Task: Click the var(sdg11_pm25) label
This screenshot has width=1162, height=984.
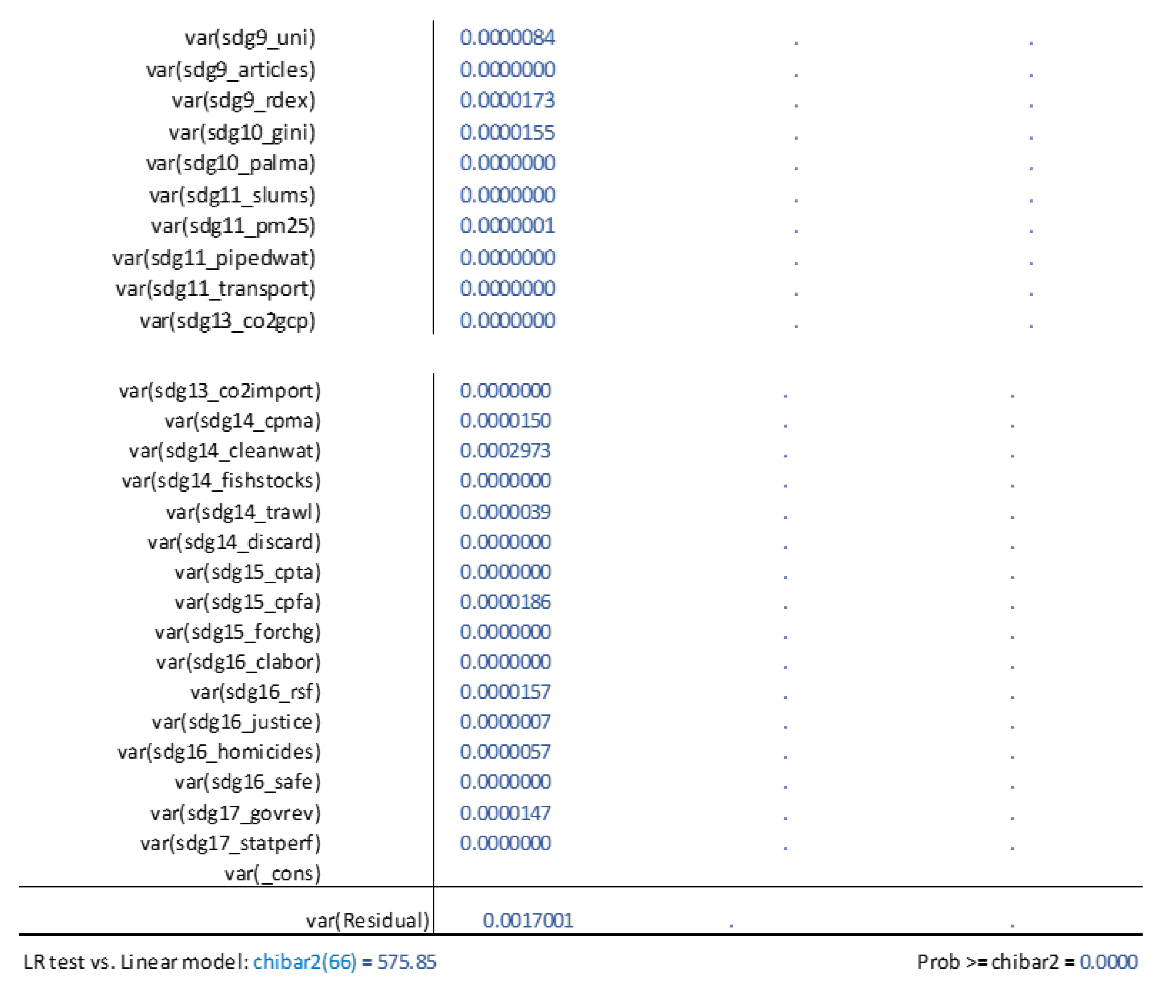Action: pos(233,226)
